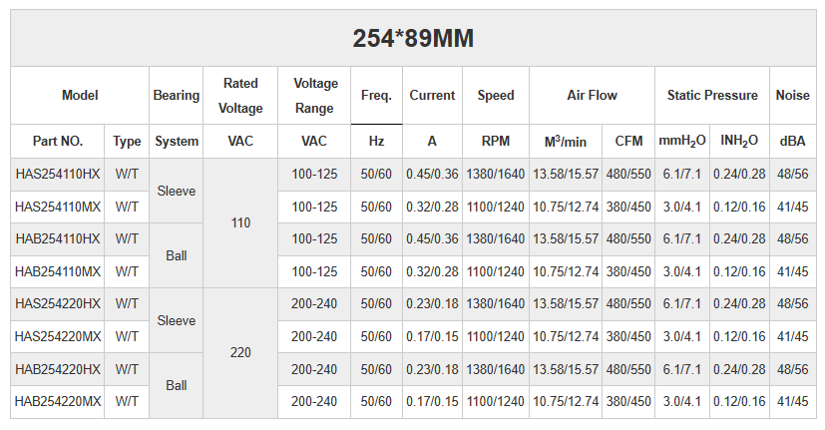Screen dimensions: 825x430
Task: Select the Rated Voltage header cell
Action: 240,96
